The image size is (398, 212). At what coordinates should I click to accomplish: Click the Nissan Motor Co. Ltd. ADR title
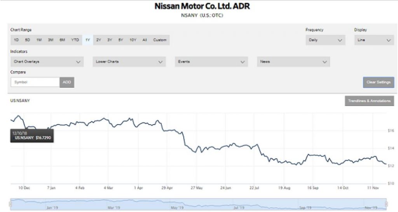click(x=202, y=6)
